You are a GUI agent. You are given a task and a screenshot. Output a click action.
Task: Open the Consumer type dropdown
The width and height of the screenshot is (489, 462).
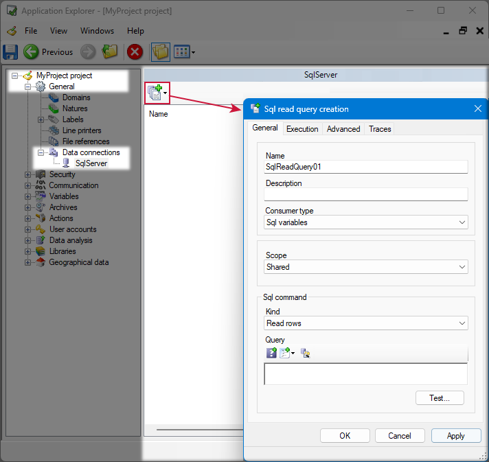click(x=366, y=222)
